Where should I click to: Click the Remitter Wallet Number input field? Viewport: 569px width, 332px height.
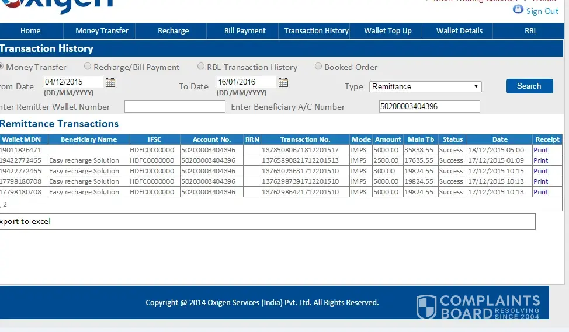(x=175, y=107)
